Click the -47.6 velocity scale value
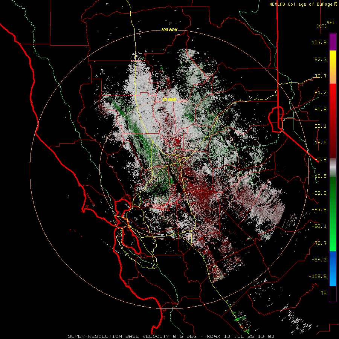Viewport: 339px width, 339px height. 319,210
